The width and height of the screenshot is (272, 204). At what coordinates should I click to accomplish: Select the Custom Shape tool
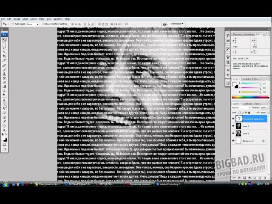point(4,113)
